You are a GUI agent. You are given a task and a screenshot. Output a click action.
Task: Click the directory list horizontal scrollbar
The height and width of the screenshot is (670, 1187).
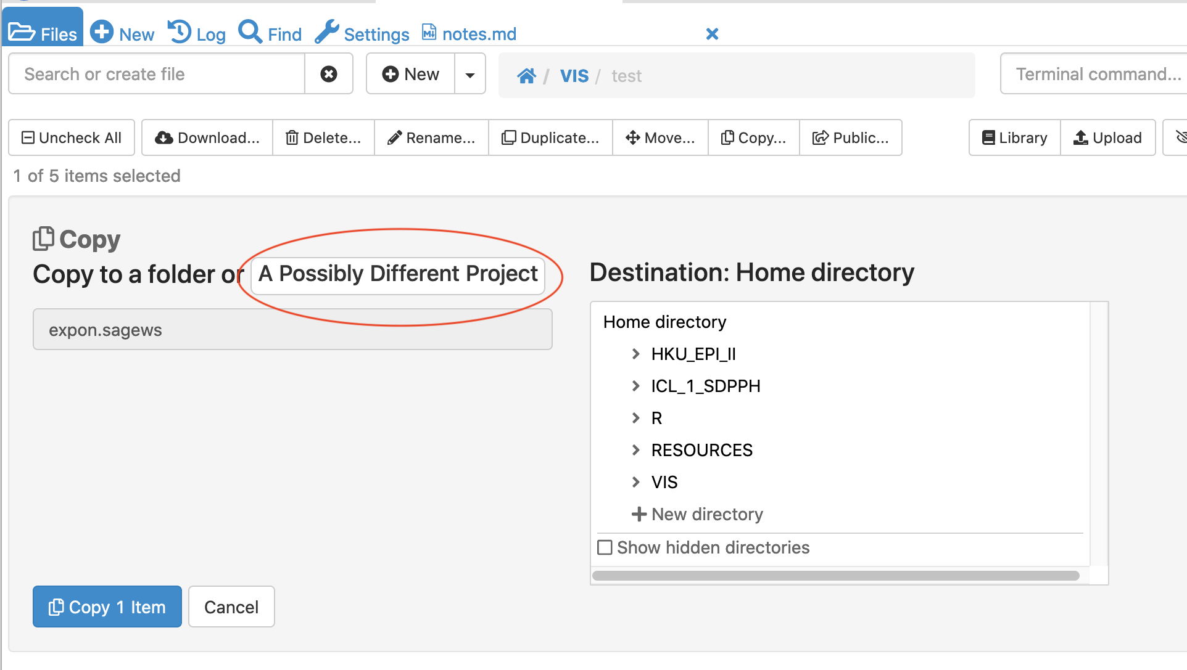point(835,576)
